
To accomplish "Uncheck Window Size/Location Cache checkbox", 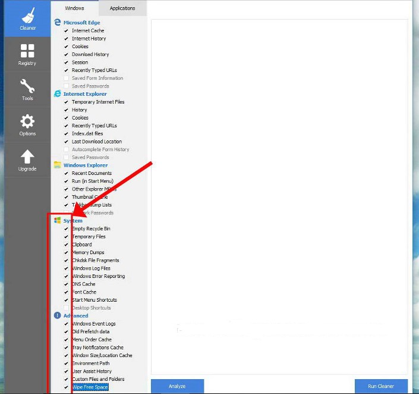I will point(66,355).
